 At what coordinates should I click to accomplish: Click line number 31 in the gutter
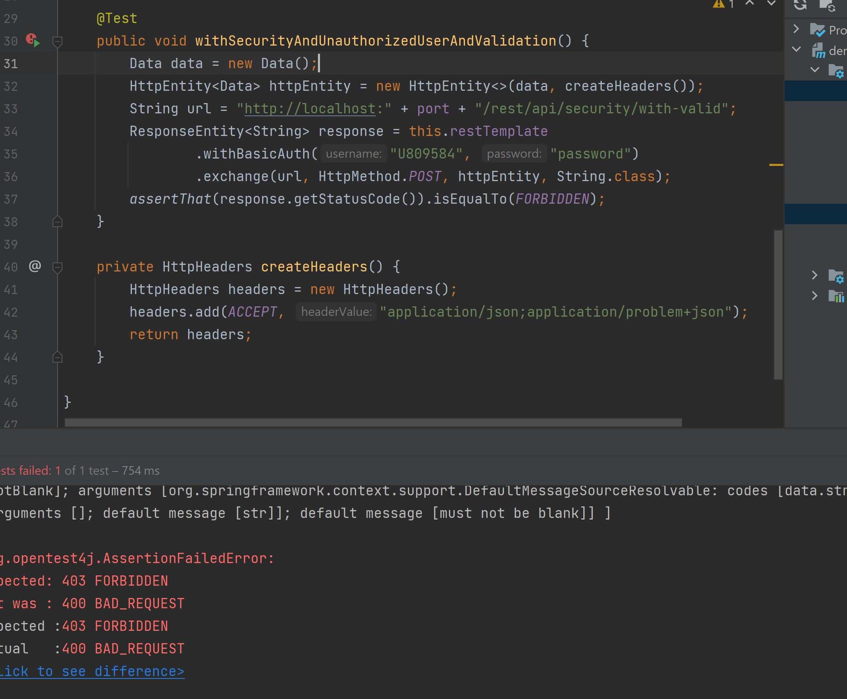coord(11,64)
